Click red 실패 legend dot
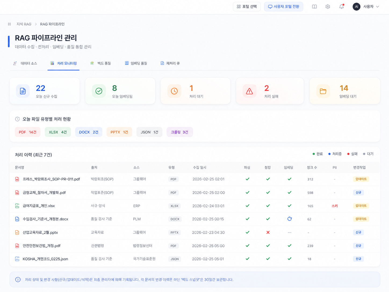This screenshot has height=292, width=389. tap(348, 154)
